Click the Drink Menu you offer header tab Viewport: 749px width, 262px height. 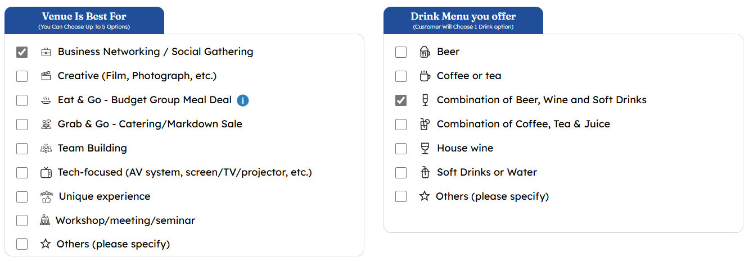pos(463,20)
